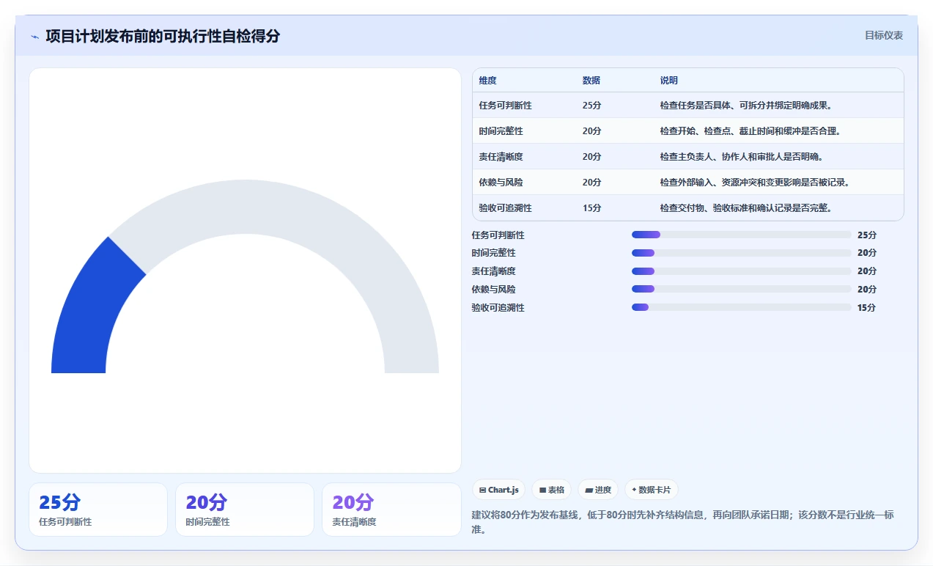Screen dimensions: 933x566
Task: Click the 依赖与风险 progress bar
Action: (x=742, y=289)
